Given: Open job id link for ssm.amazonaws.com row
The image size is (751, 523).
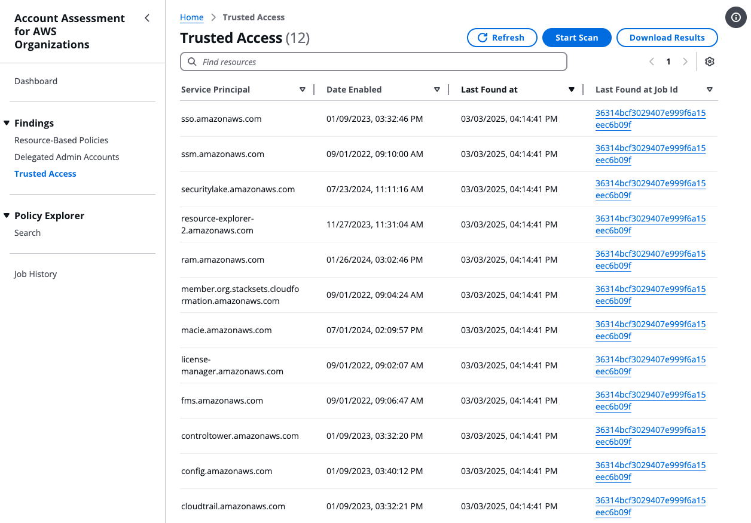Looking at the screenshot, I should tap(651, 154).
